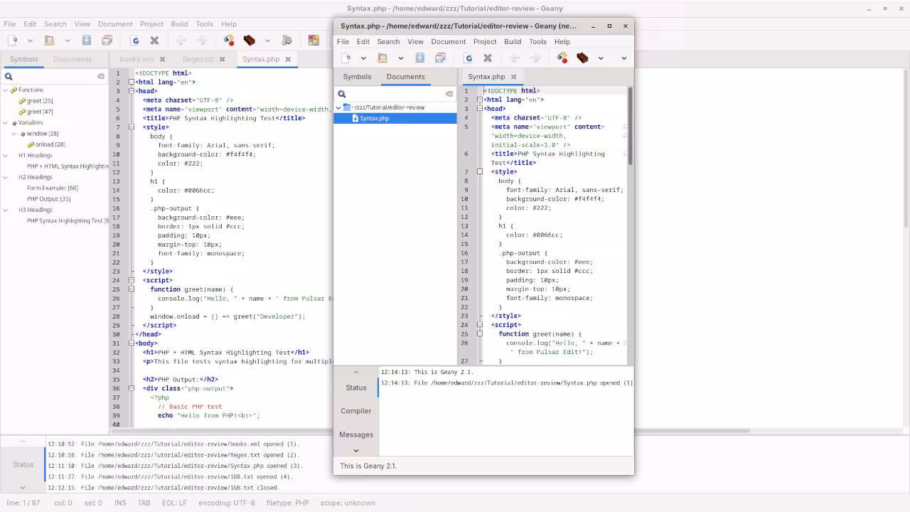Click the Build brick icon in front window toolbar

point(582,58)
